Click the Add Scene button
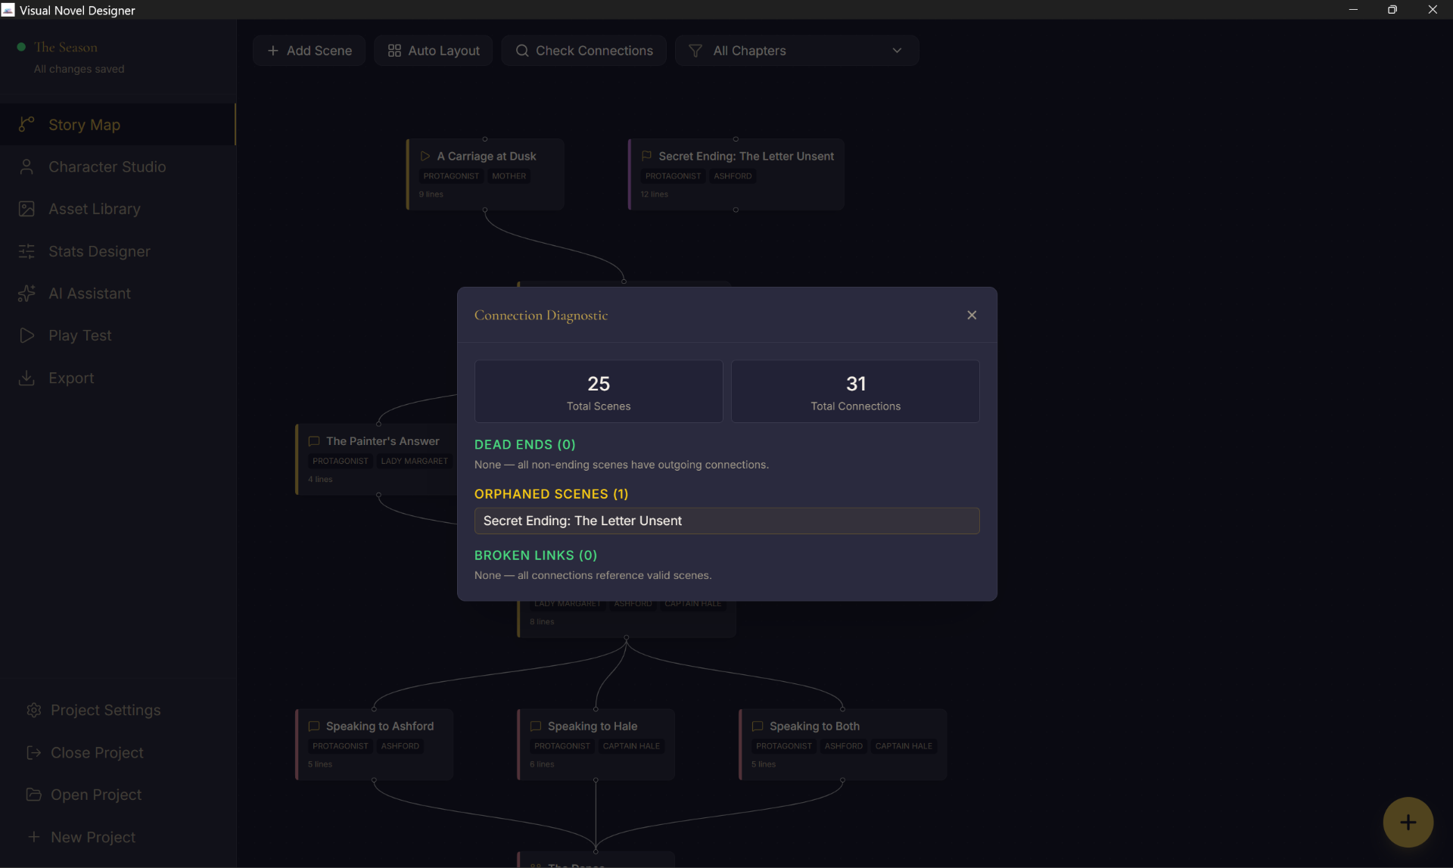The image size is (1453, 868). 309,50
